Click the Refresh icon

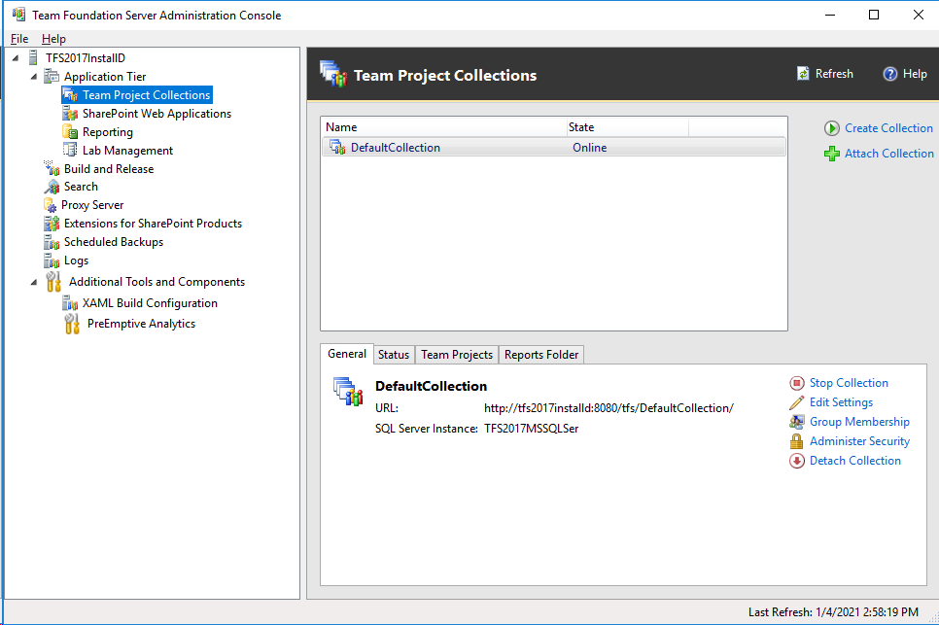pyautogui.click(x=803, y=73)
